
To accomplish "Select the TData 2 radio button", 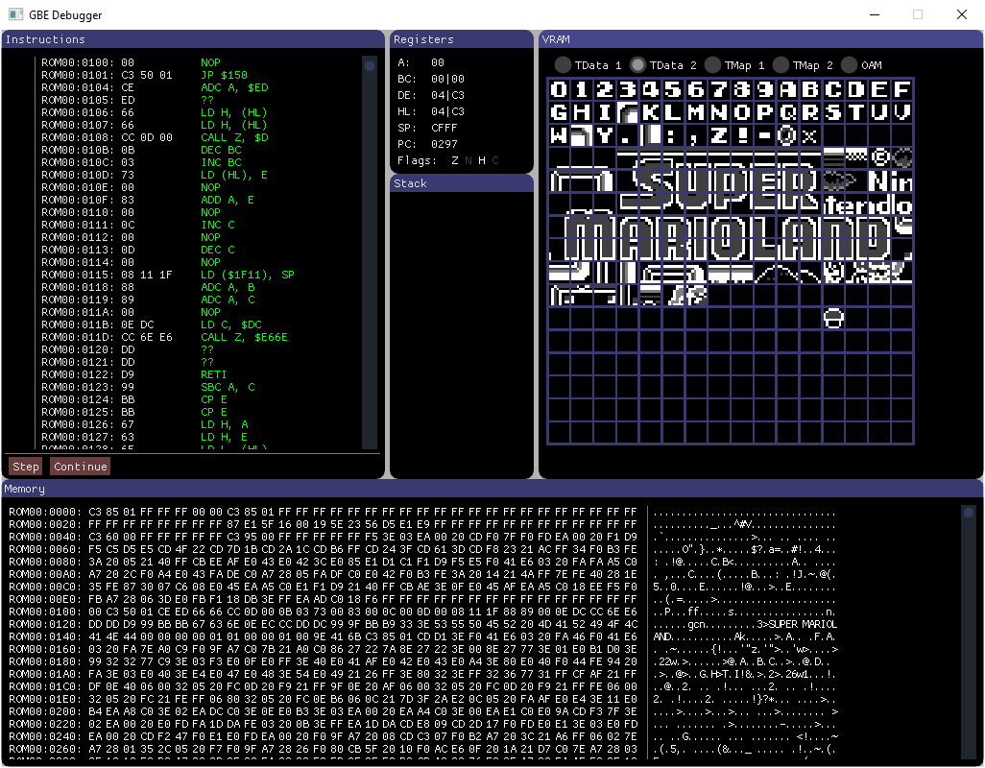I will 637,65.
